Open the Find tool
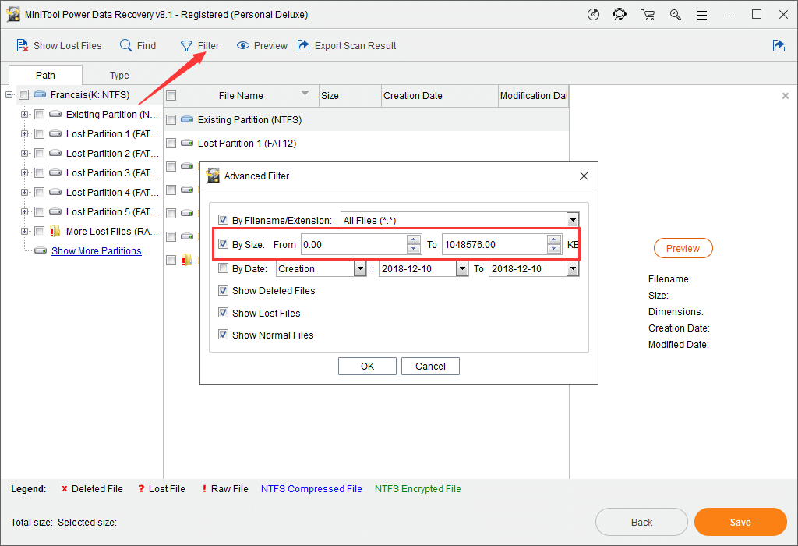Viewport: 798px width, 546px height. pos(138,46)
